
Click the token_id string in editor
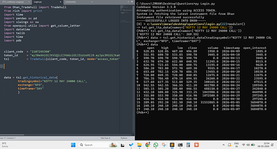(x=75, y=55)
